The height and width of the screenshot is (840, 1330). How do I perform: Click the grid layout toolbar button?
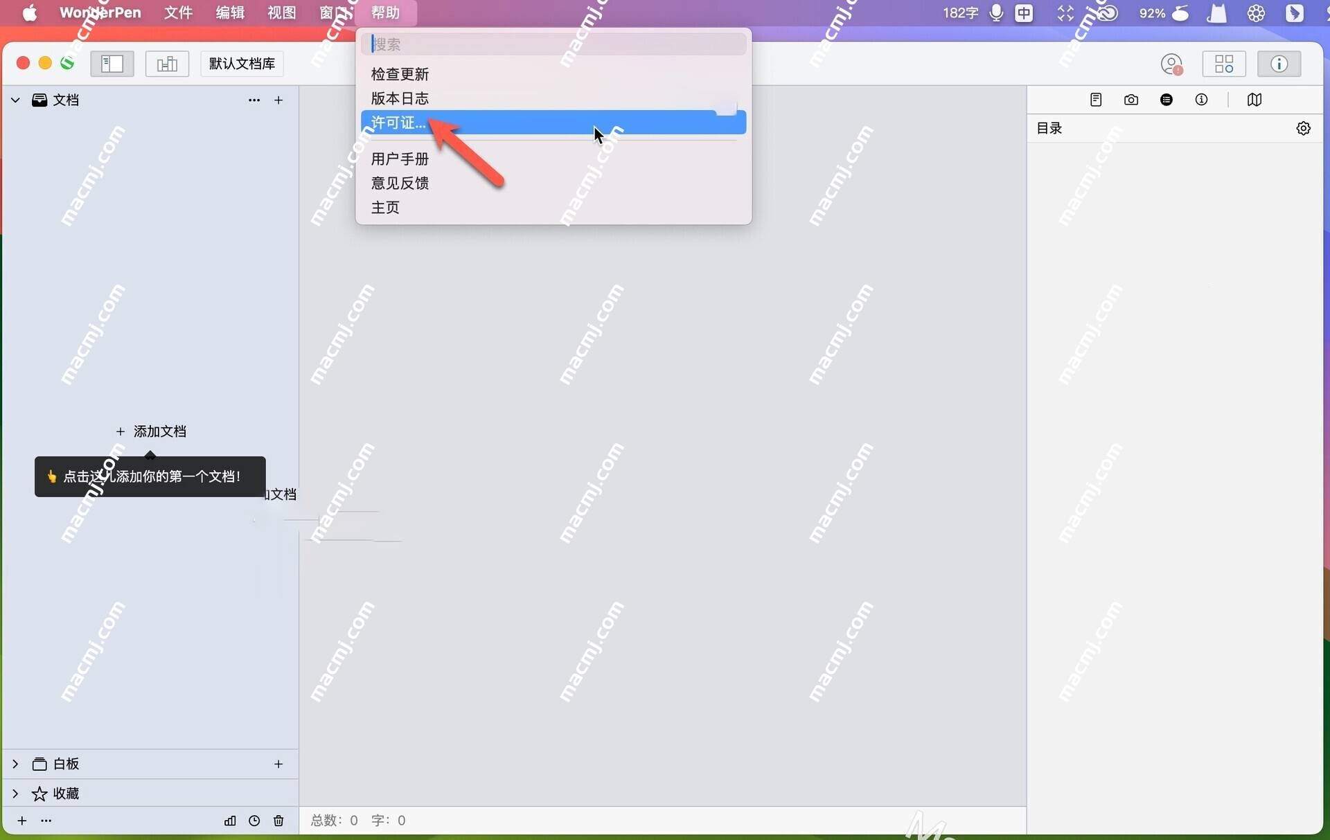[1224, 64]
